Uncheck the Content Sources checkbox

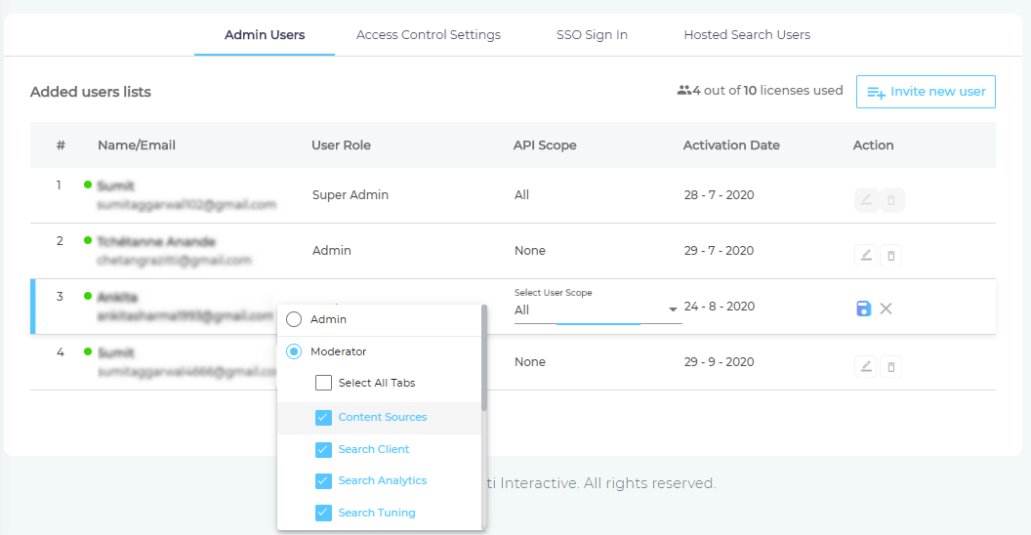324,417
